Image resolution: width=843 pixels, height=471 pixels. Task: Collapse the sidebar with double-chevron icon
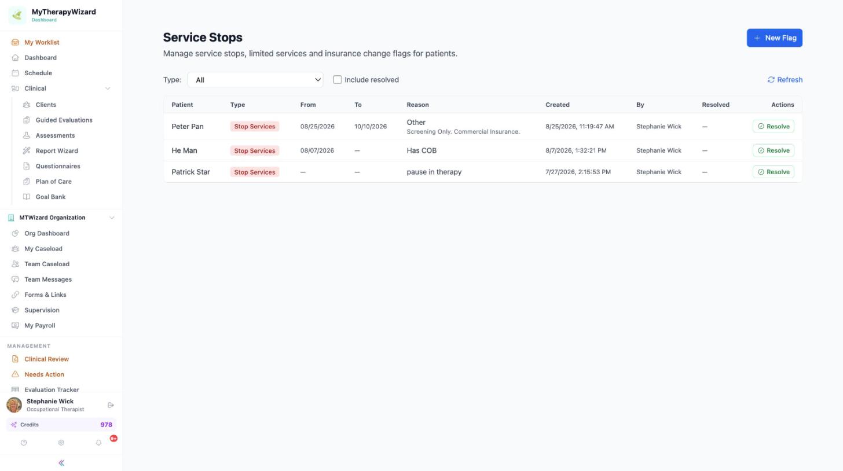point(61,463)
